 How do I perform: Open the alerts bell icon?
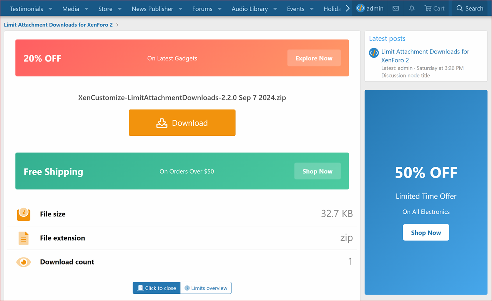(412, 8)
